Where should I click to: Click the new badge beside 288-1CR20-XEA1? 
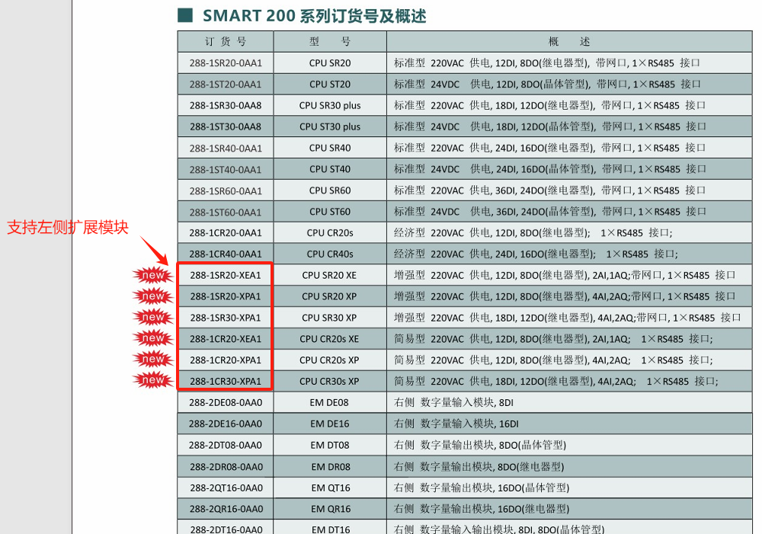(x=152, y=338)
